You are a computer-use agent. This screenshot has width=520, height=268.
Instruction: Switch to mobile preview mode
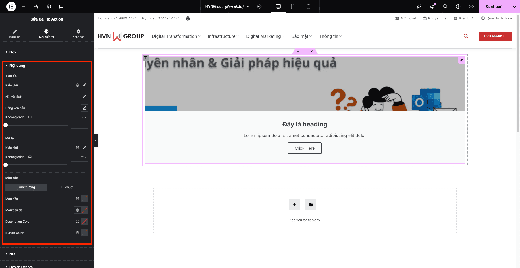click(x=308, y=6)
